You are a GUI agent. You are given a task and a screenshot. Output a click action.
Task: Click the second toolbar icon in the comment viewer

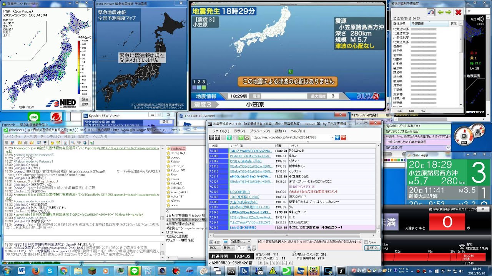(x=217, y=138)
